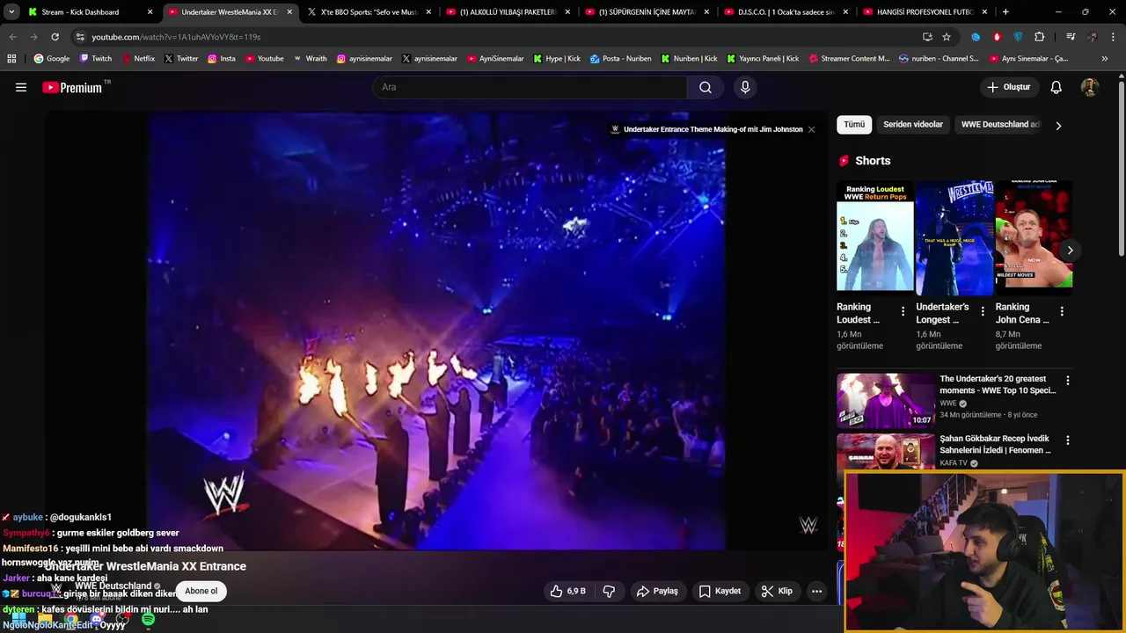This screenshot has height=633, width=1126.
Task: Open the Twitch bookmark
Action: click(96, 59)
